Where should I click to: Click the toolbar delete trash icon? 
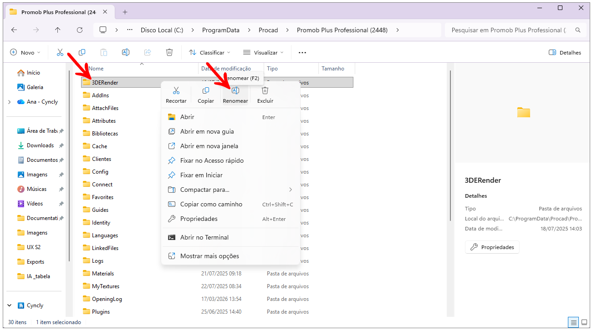[169, 52]
